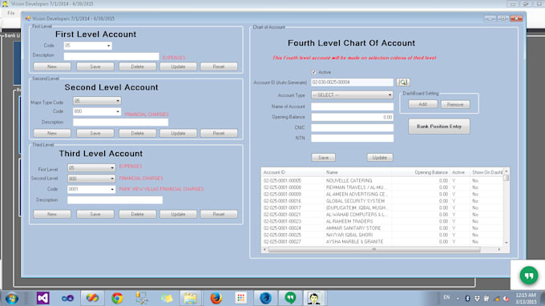Click New in Third Level Account

(52, 214)
